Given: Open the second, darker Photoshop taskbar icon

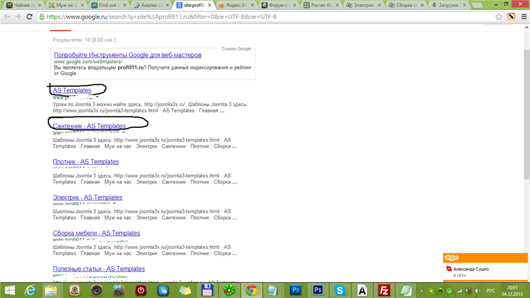Looking at the screenshot, I should [318, 291].
